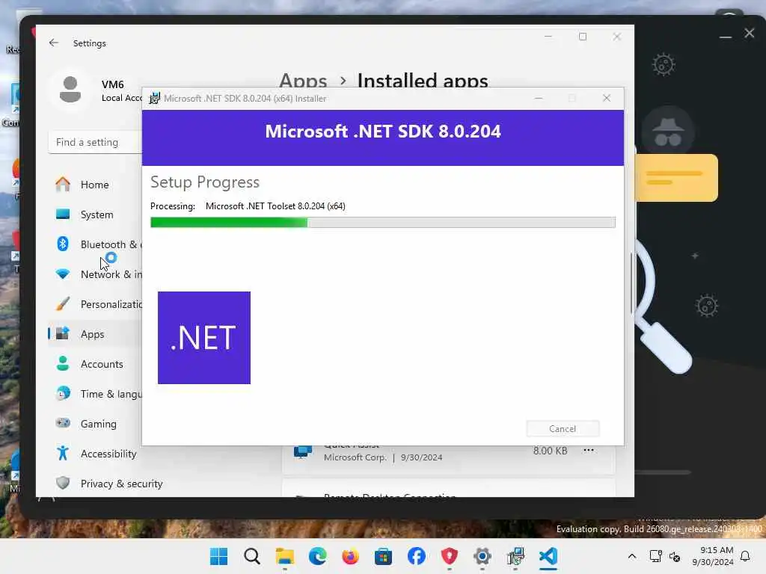Viewport: 766px width, 574px height.
Task: Close the Settings window
Action: pyautogui.click(x=616, y=37)
